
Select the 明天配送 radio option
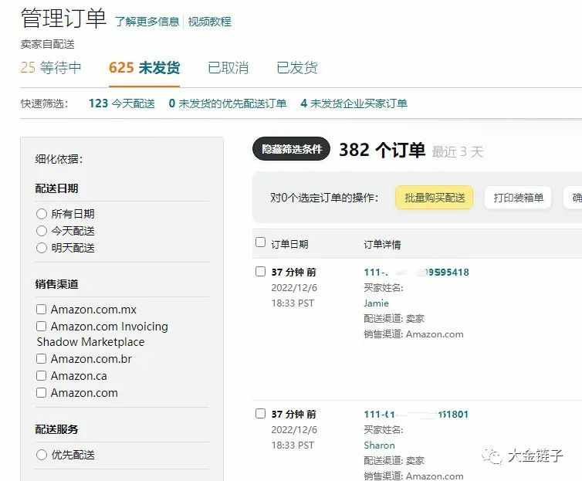point(42,248)
